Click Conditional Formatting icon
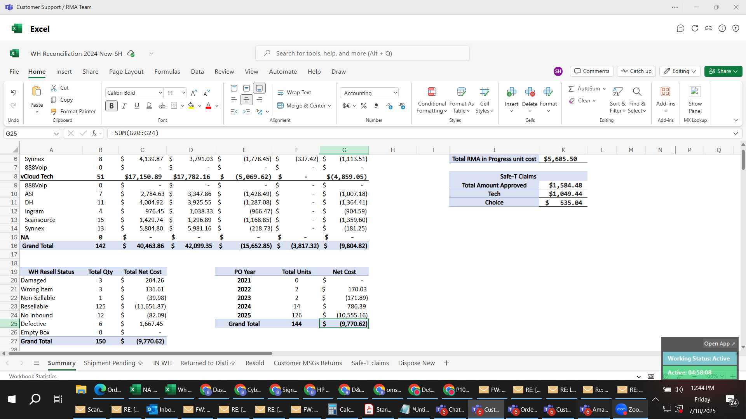The width and height of the screenshot is (746, 419). pyautogui.click(x=432, y=92)
